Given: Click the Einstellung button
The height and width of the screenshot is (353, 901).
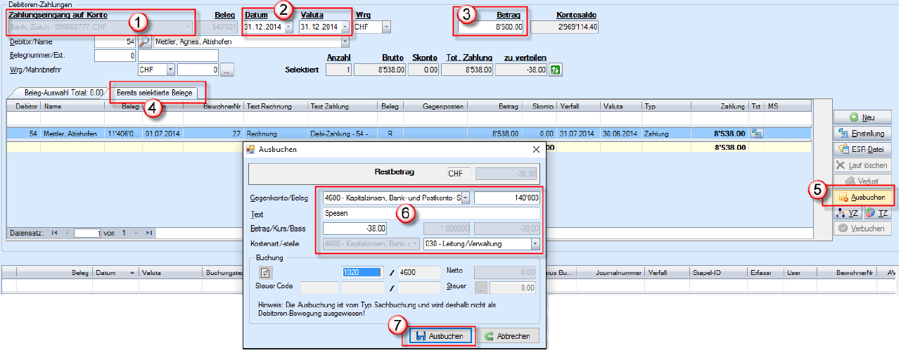Looking at the screenshot, I should click(862, 133).
